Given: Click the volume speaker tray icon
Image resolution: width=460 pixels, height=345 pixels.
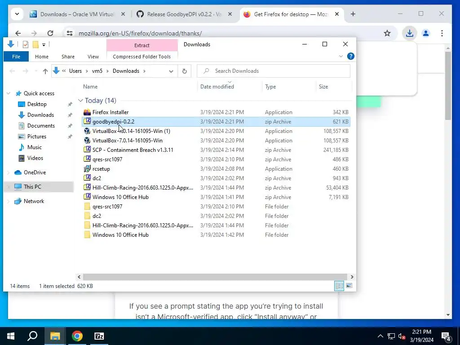Looking at the screenshot, I should [x=402, y=336].
